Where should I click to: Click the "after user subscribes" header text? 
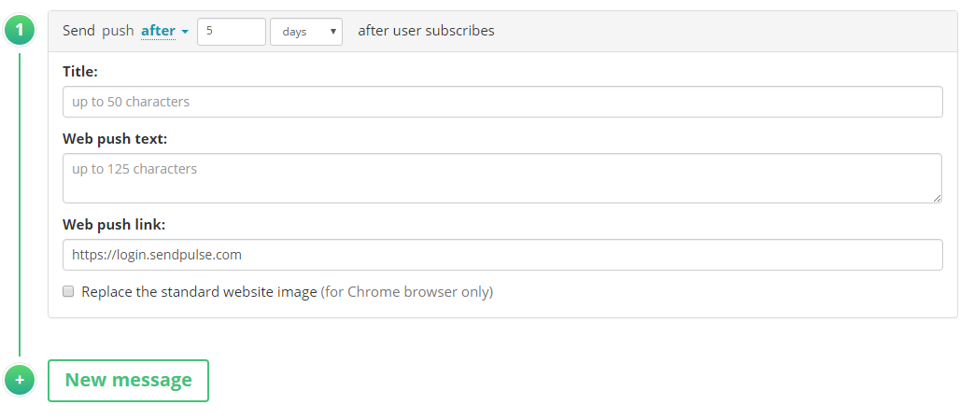[426, 31]
